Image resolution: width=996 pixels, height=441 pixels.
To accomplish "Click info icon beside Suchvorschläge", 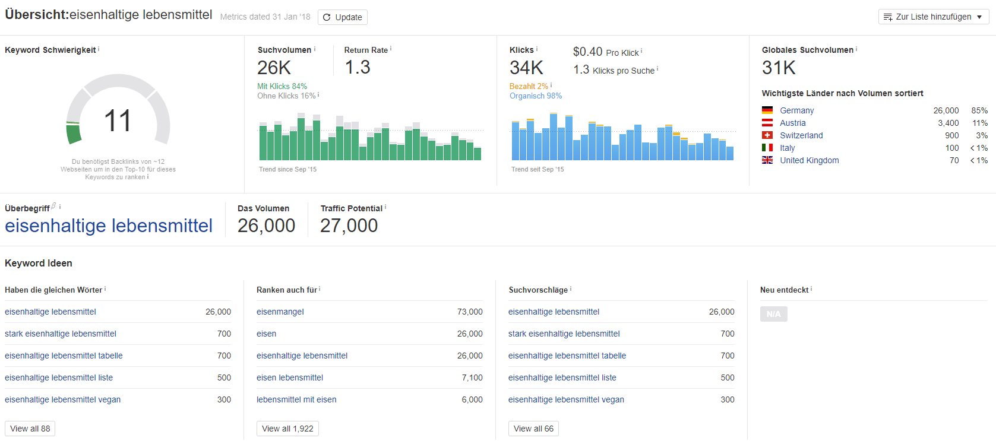I will [x=571, y=289].
